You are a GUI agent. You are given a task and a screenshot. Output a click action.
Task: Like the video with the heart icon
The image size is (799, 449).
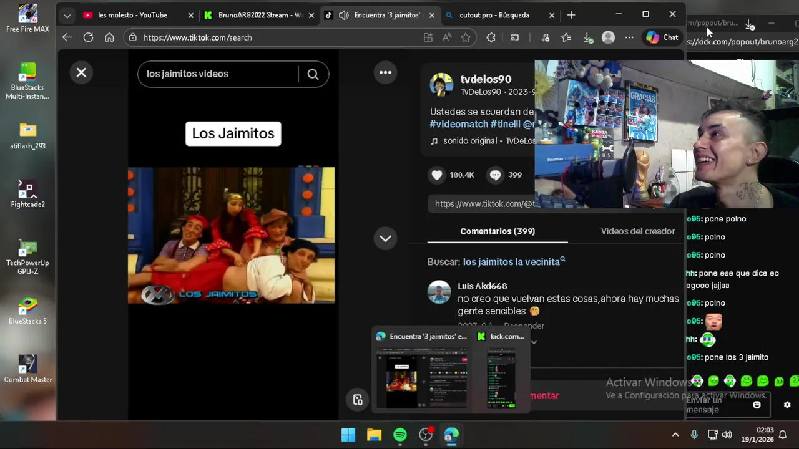point(437,175)
